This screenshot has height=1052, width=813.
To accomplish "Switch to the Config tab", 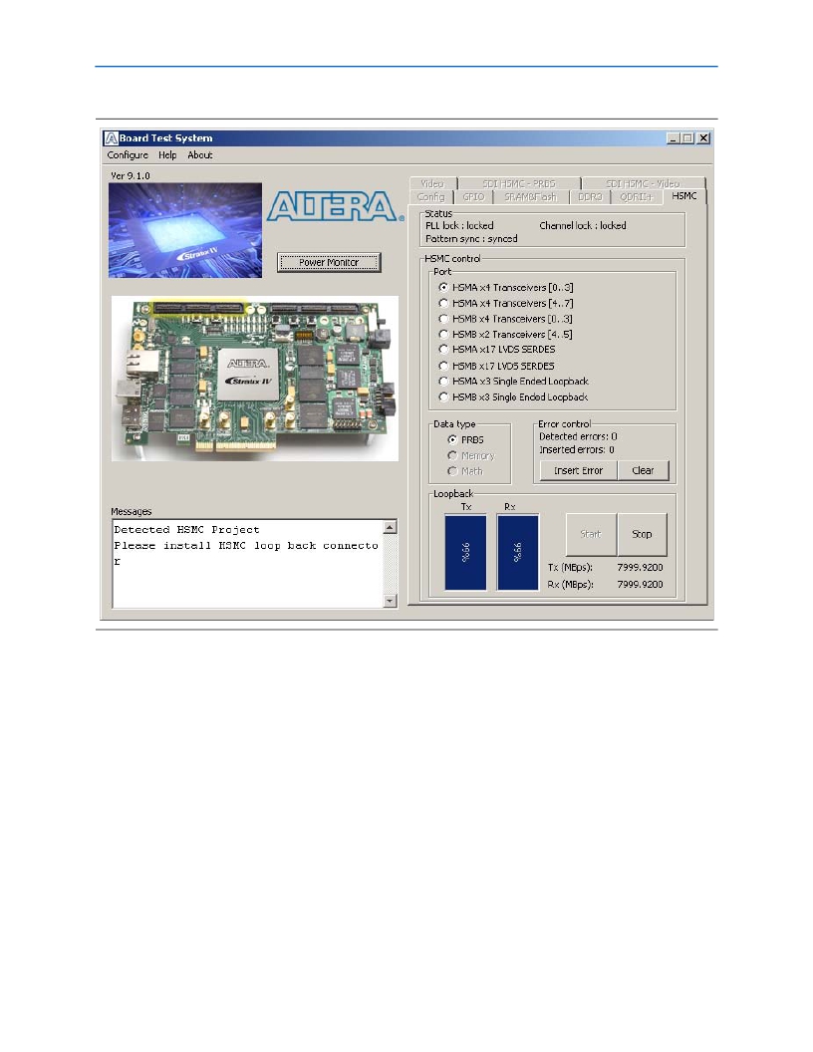I will tap(430, 196).
